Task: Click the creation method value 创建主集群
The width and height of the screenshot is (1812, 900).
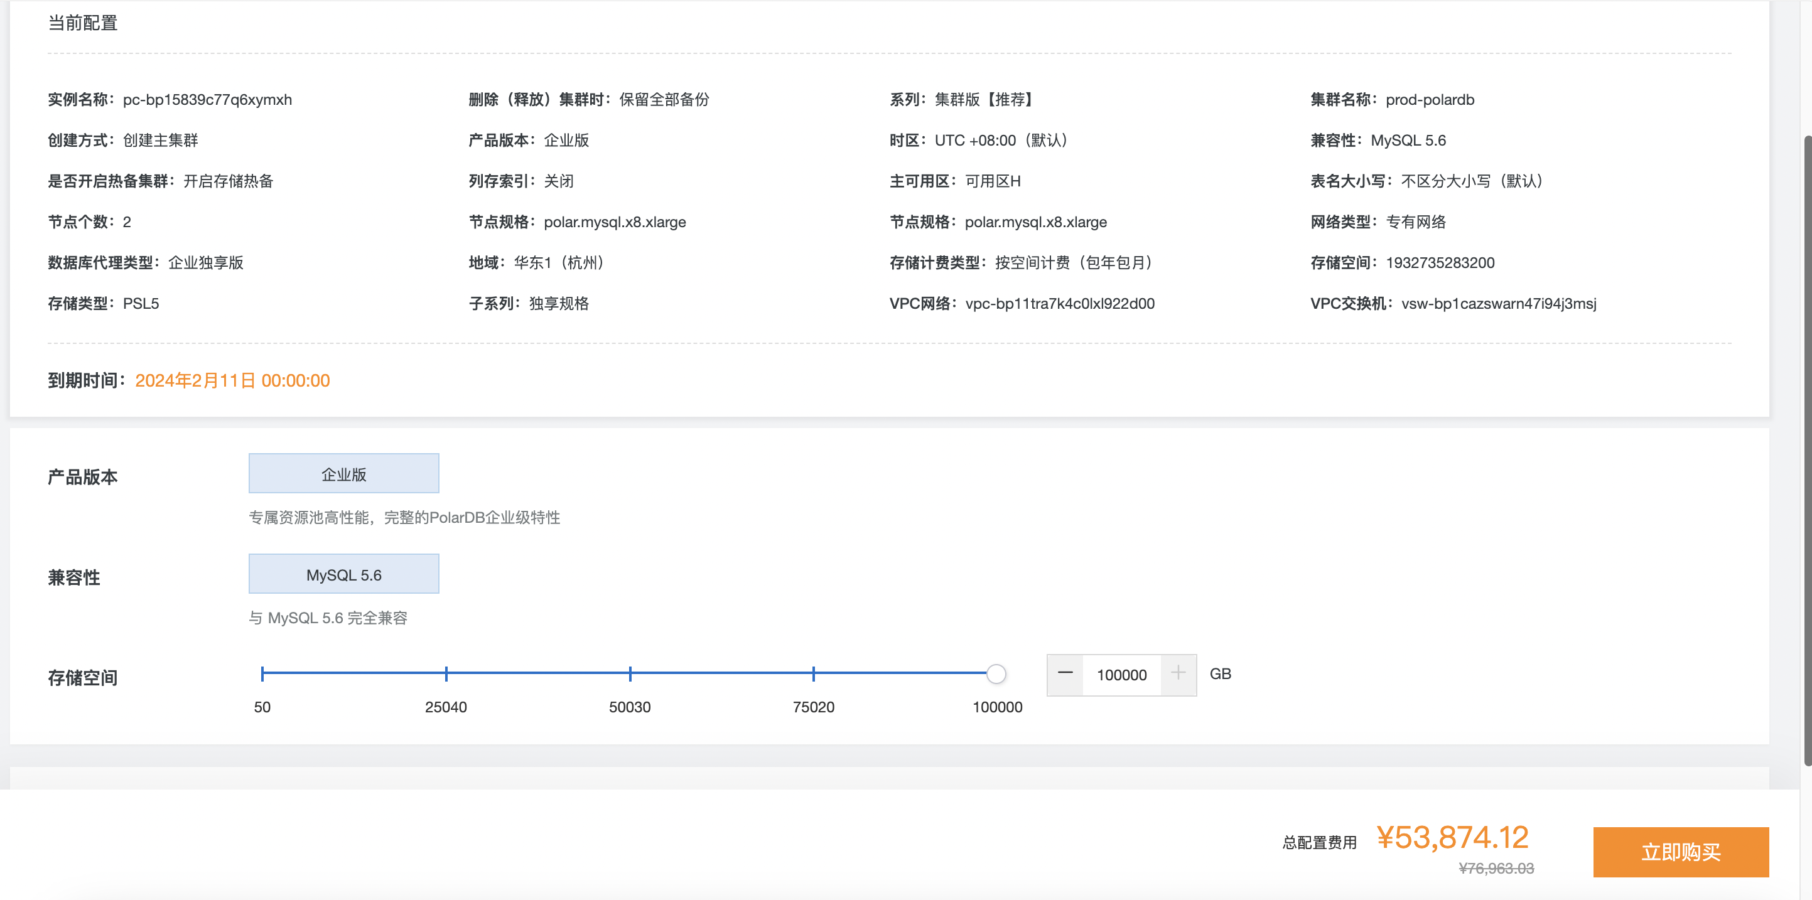Action: click(160, 141)
